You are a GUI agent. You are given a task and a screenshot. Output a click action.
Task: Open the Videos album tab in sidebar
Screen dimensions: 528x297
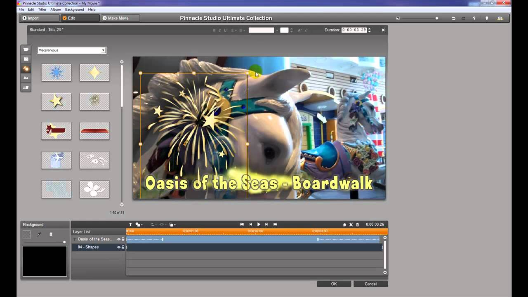26,49
